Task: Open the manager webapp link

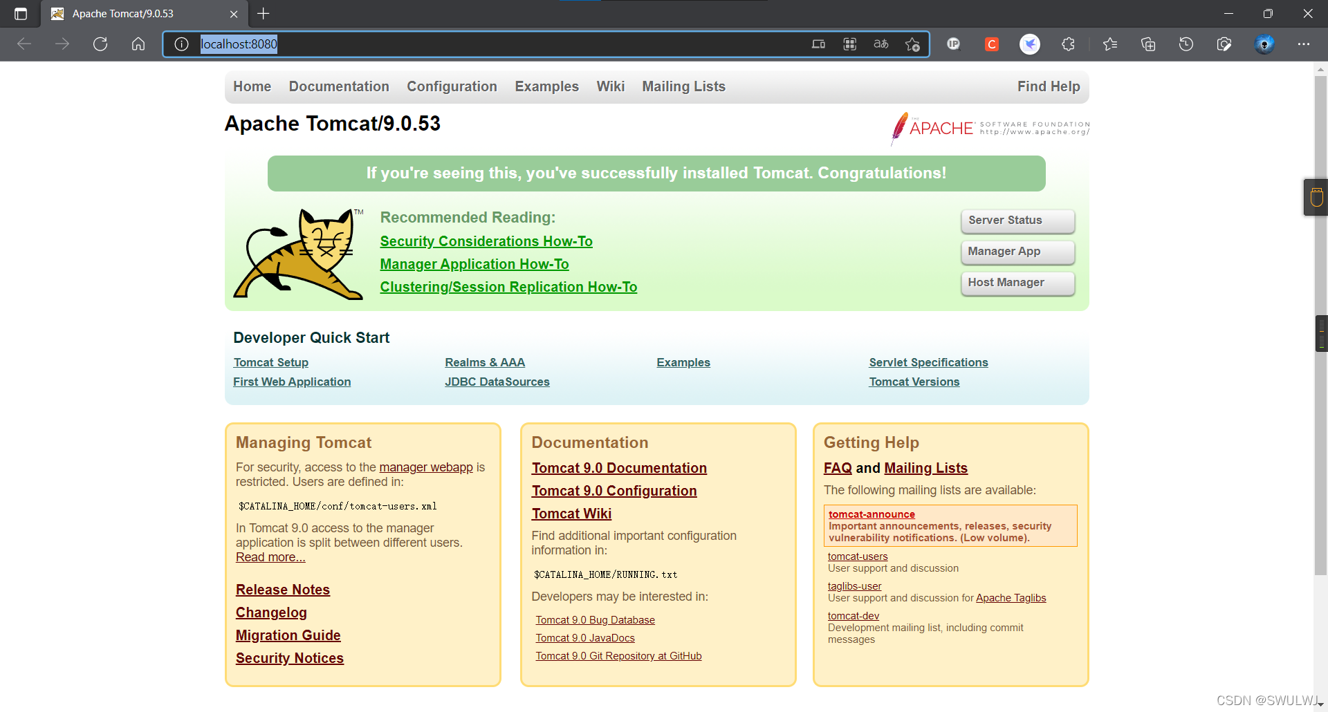Action: pyautogui.click(x=426, y=467)
